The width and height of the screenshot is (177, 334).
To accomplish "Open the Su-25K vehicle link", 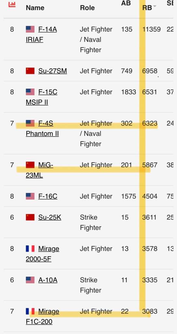I will click(x=50, y=217).
